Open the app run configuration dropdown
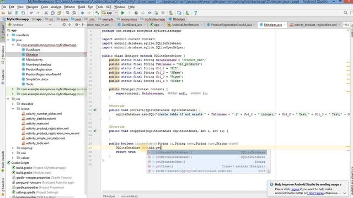Image resolution: width=353 pixels, height=198 pixels. pyautogui.click(x=110, y=13)
